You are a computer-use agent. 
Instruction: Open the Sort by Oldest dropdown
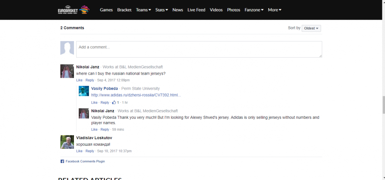311,28
